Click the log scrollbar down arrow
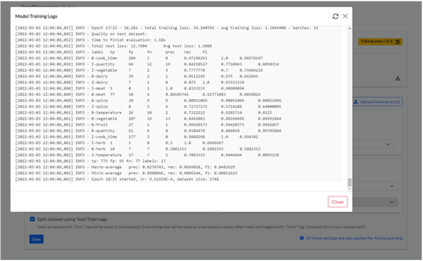Image resolution: width=423 pixels, height=261 pixels. (350, 189)
